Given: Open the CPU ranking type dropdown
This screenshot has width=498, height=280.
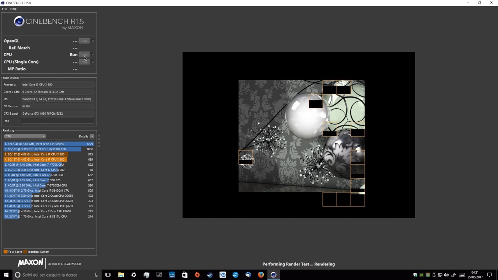Looking at the screenshot, I should 25,136.
